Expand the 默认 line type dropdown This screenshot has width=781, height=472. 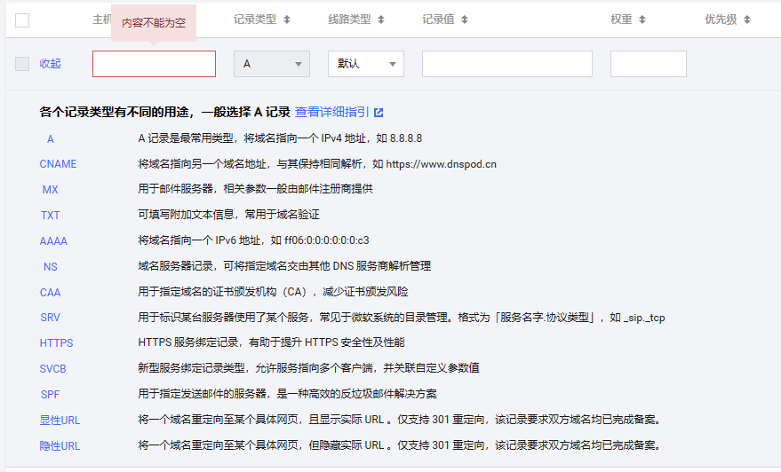[x=365, y=64]
